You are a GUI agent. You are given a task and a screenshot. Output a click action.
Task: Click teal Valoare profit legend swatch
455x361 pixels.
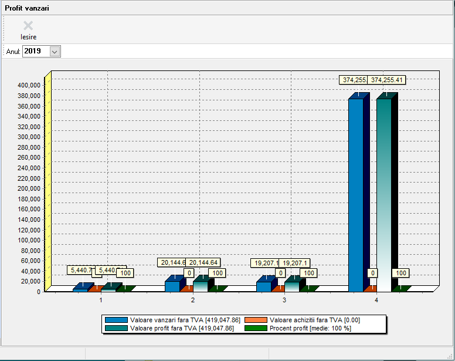click(x=116, y=328)
